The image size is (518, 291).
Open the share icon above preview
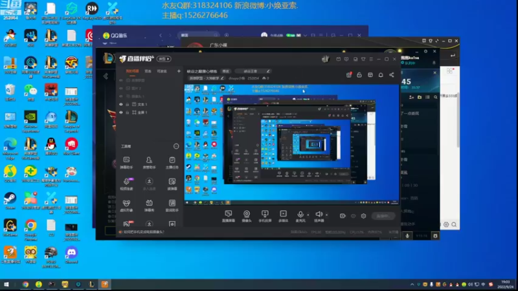(392, 75)
